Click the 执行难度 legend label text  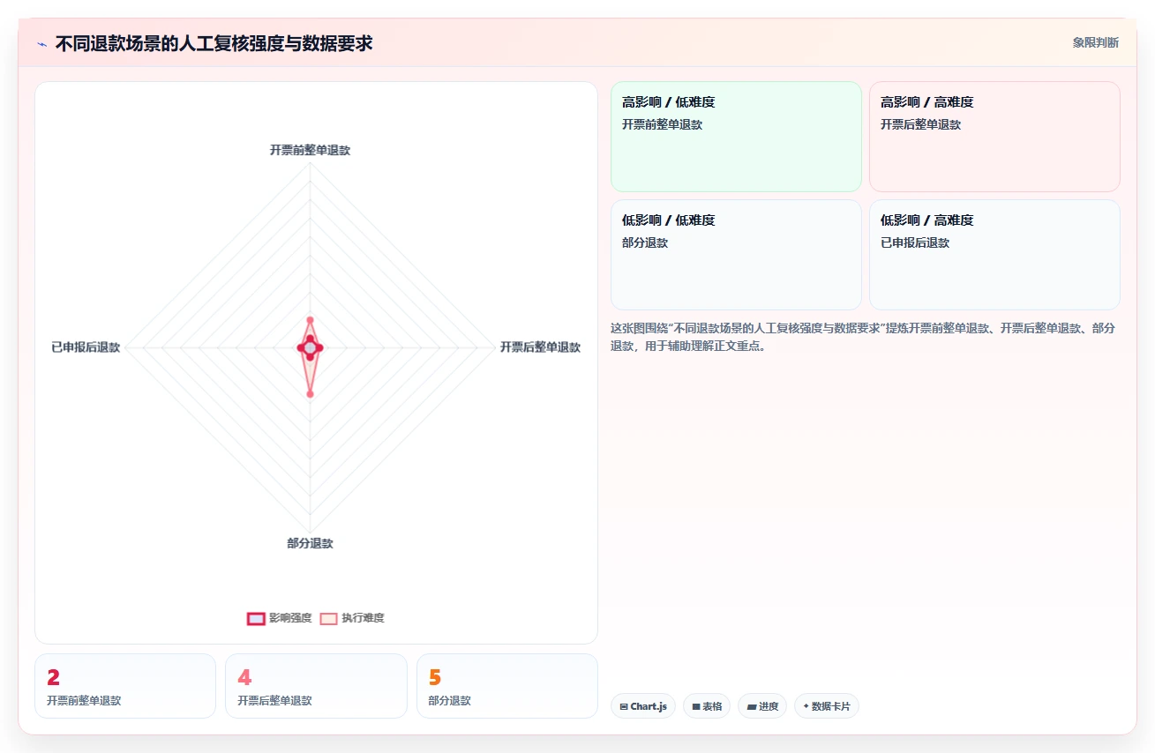click(x=363, y=618)
